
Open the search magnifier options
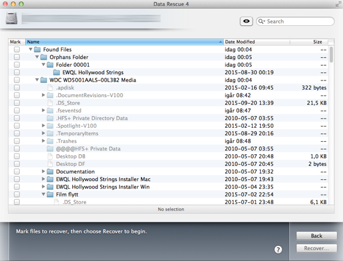(x=262, y=21)
